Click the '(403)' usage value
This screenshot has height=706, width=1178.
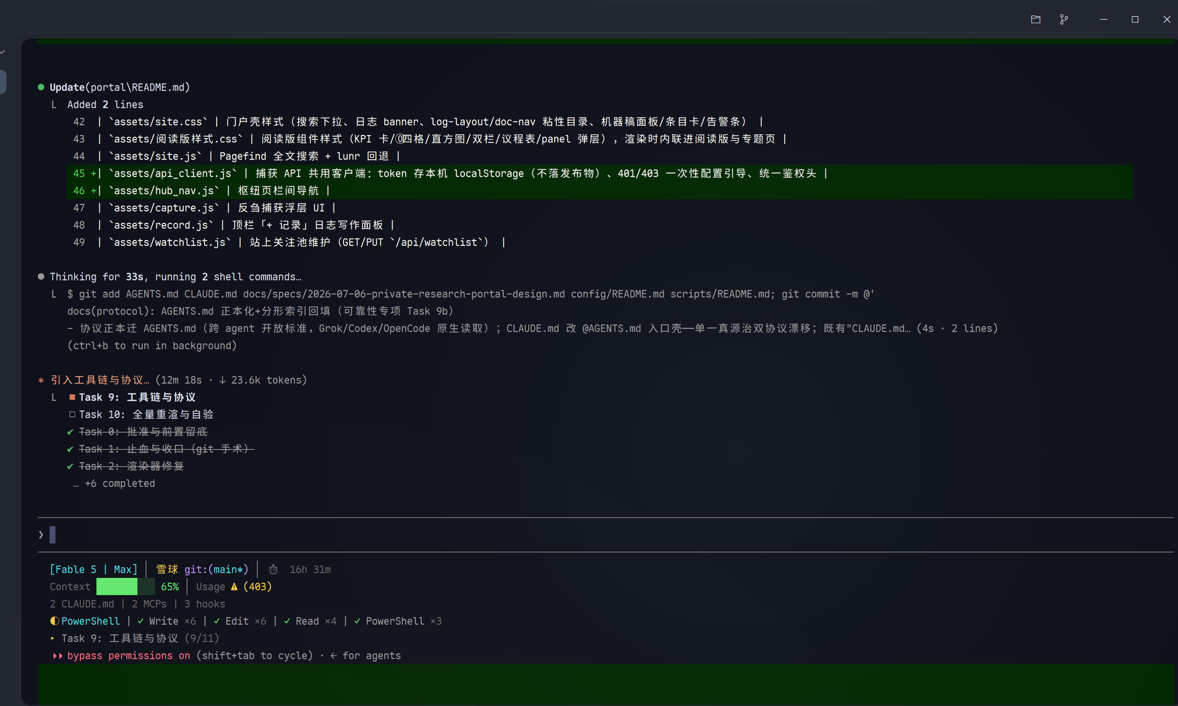[x=258, y=587]
